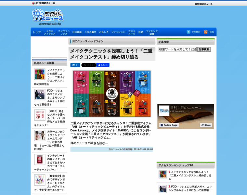Click sidebar thumbnail for FGO マシュ article
The height and width of the screenshot is (195, 247).
coord(40,95)
